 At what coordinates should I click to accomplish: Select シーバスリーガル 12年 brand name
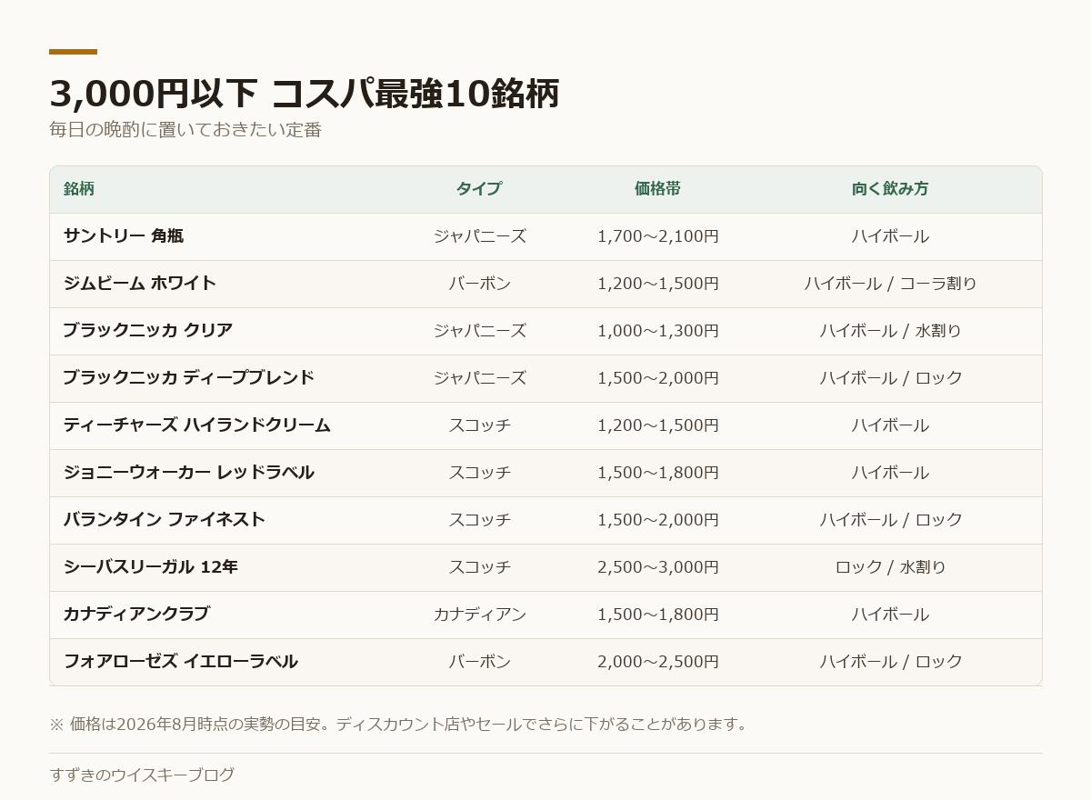(151, 567)
